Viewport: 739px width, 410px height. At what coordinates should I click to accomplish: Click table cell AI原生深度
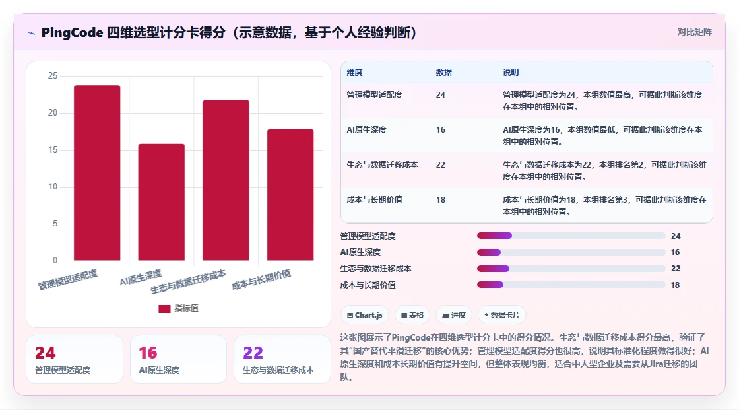point(367,130)
